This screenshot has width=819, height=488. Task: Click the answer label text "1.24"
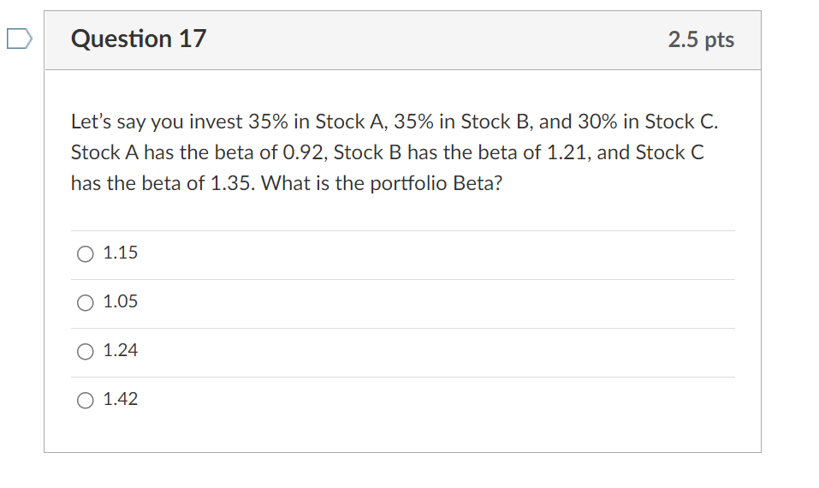[x=120, y=350]
